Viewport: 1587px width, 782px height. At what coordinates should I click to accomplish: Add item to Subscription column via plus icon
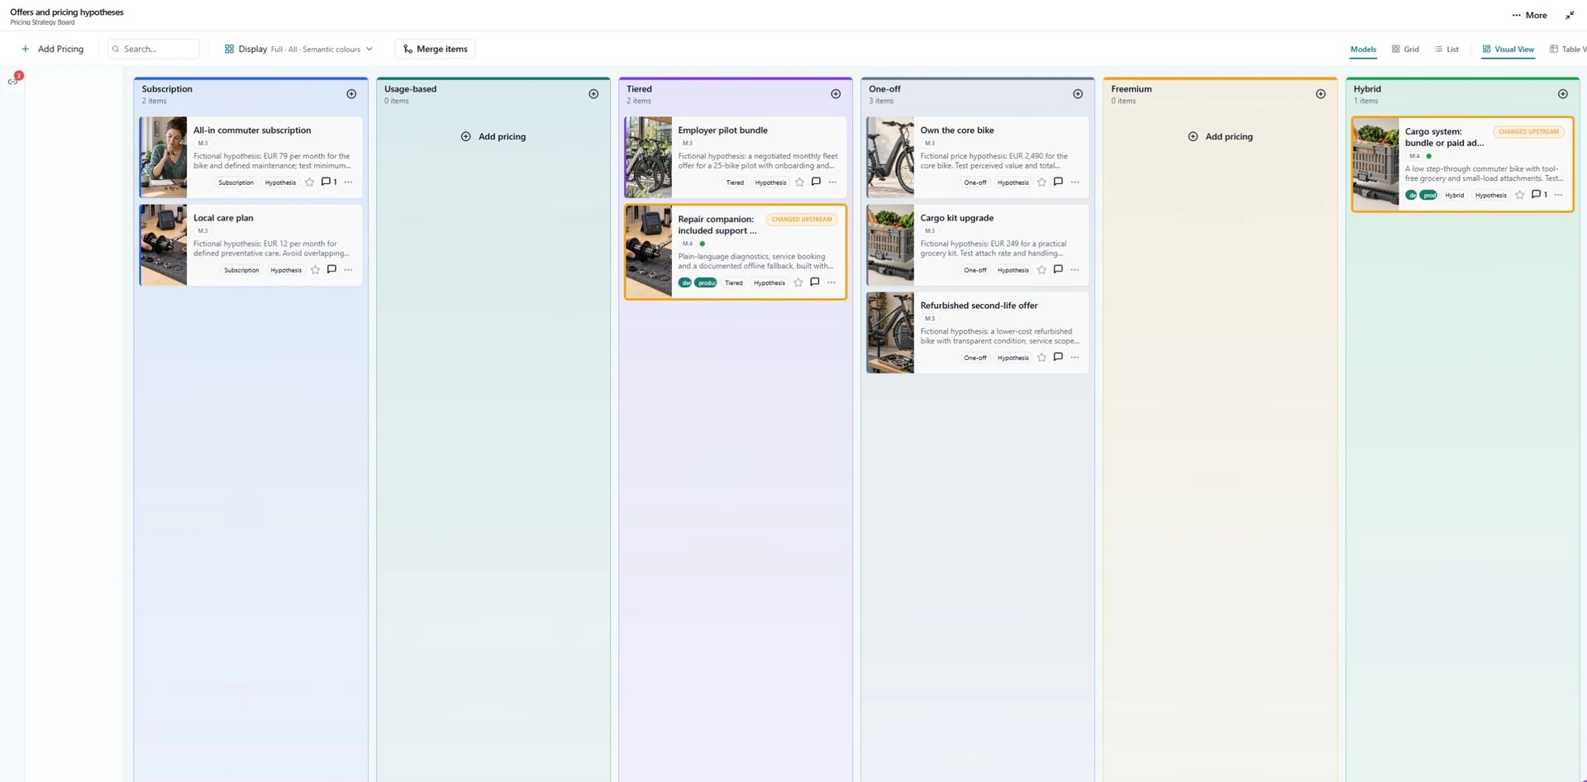click(x=351, y=94)
